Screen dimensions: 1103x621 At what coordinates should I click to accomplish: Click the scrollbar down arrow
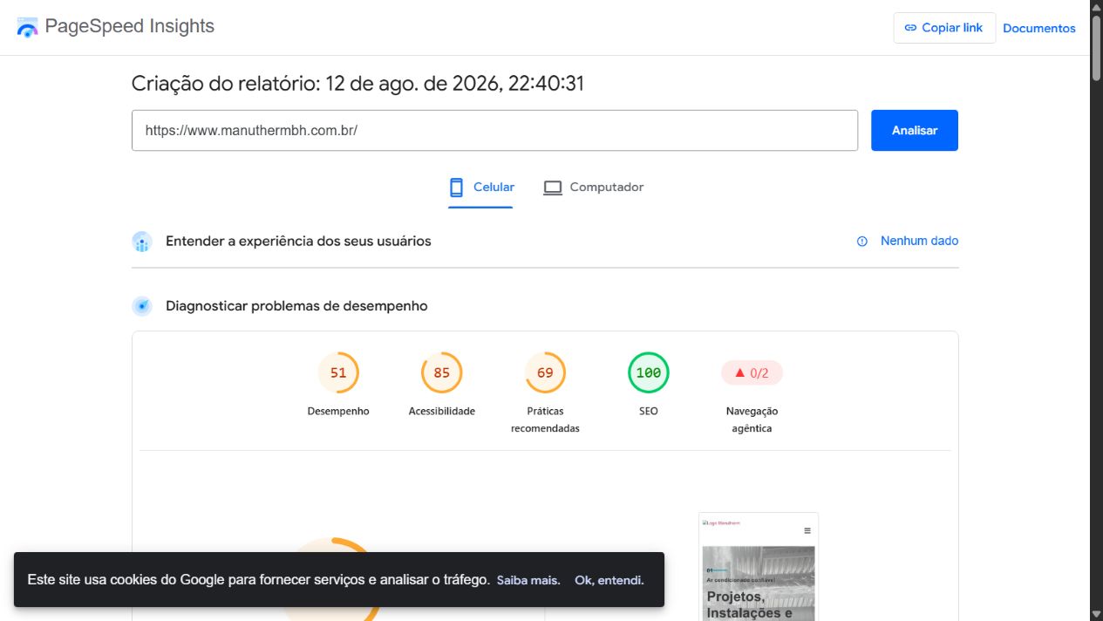tap(1096, 614)
